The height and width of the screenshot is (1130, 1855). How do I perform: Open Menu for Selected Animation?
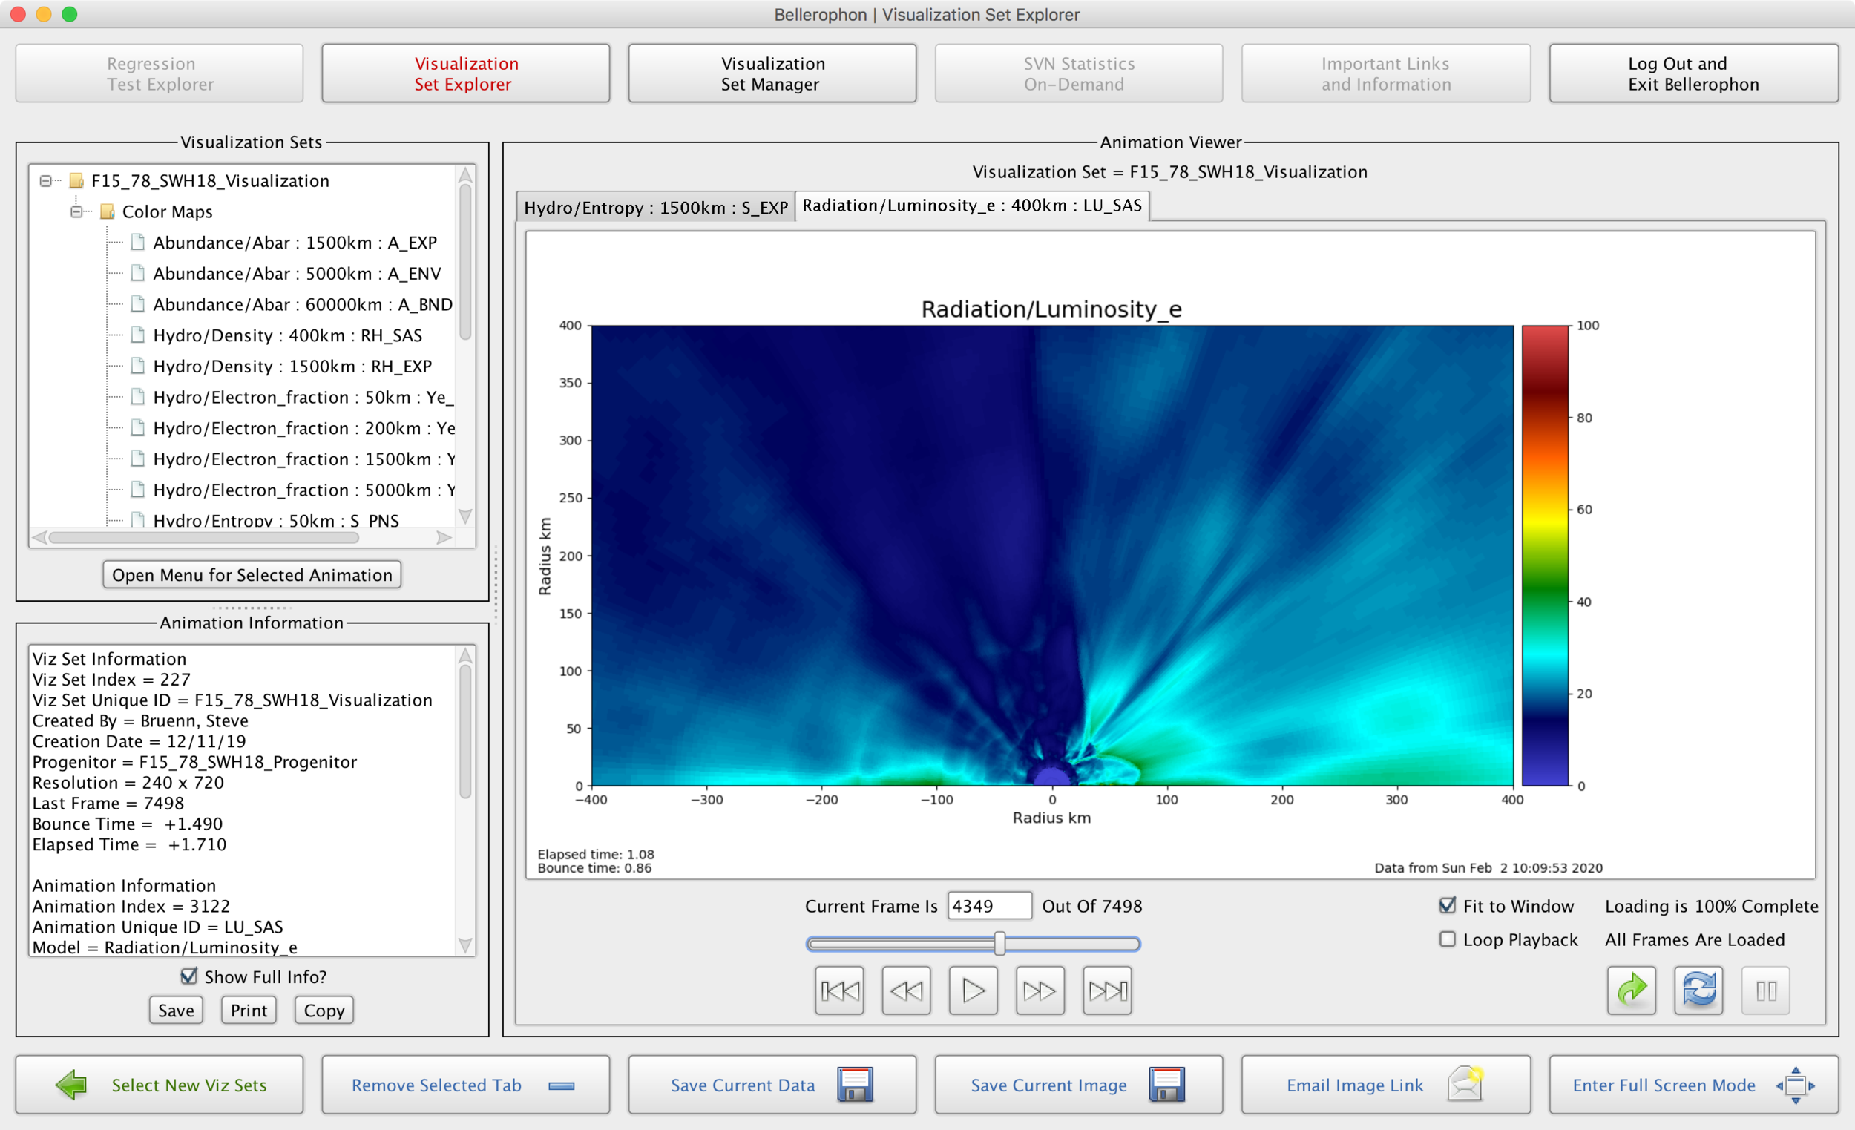pos(252,574)
